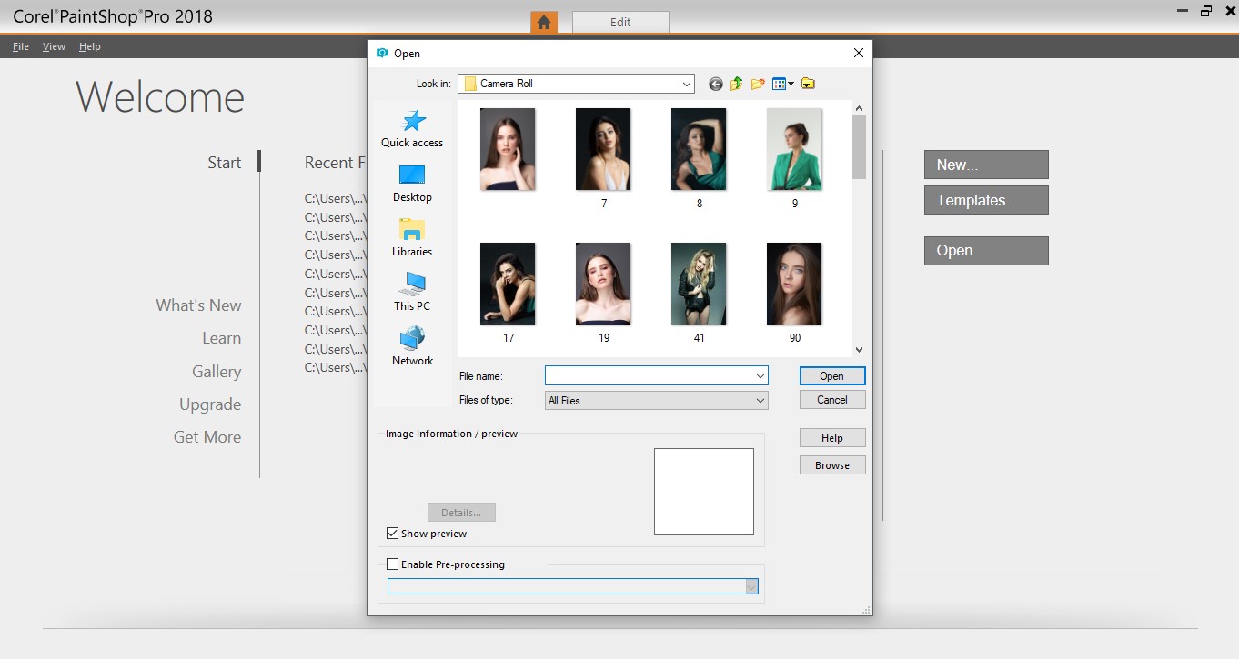Expand the Look in folder dropdown
The height and width of the screenshot is (659, 1239).
(686, 84)
